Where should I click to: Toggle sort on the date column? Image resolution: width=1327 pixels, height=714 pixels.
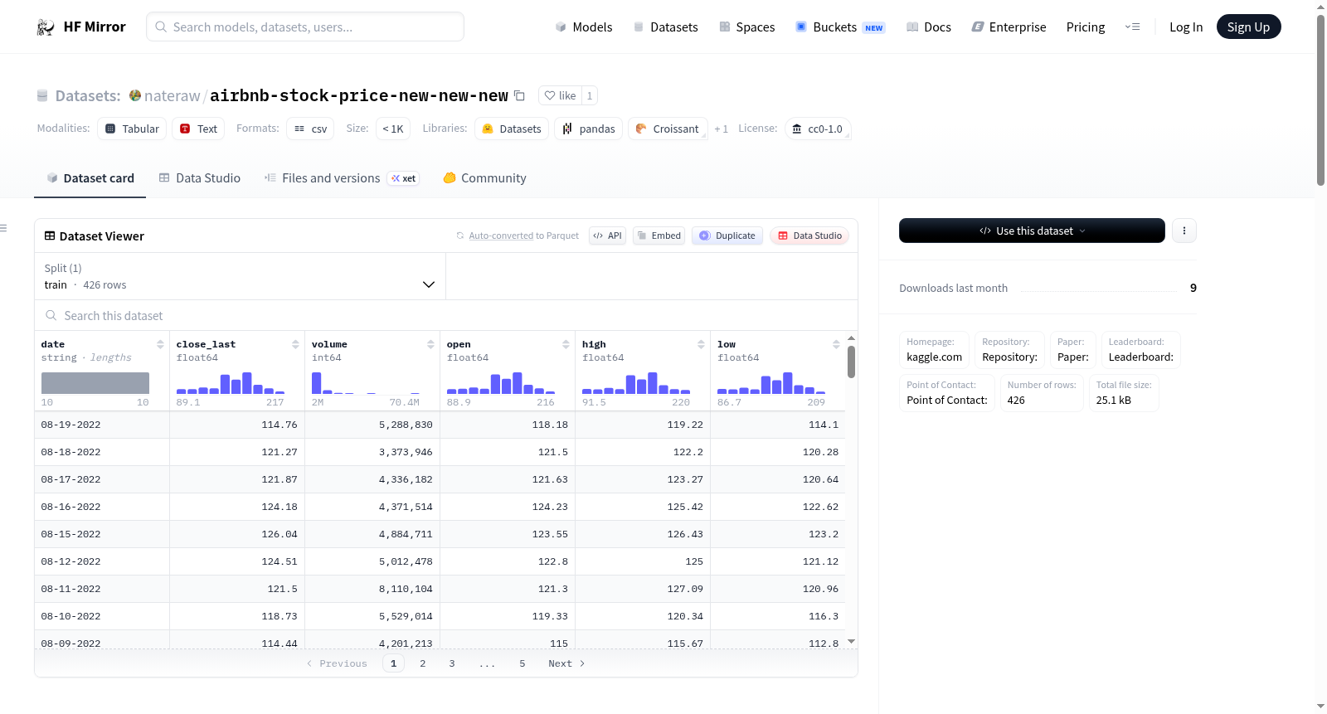160,344
